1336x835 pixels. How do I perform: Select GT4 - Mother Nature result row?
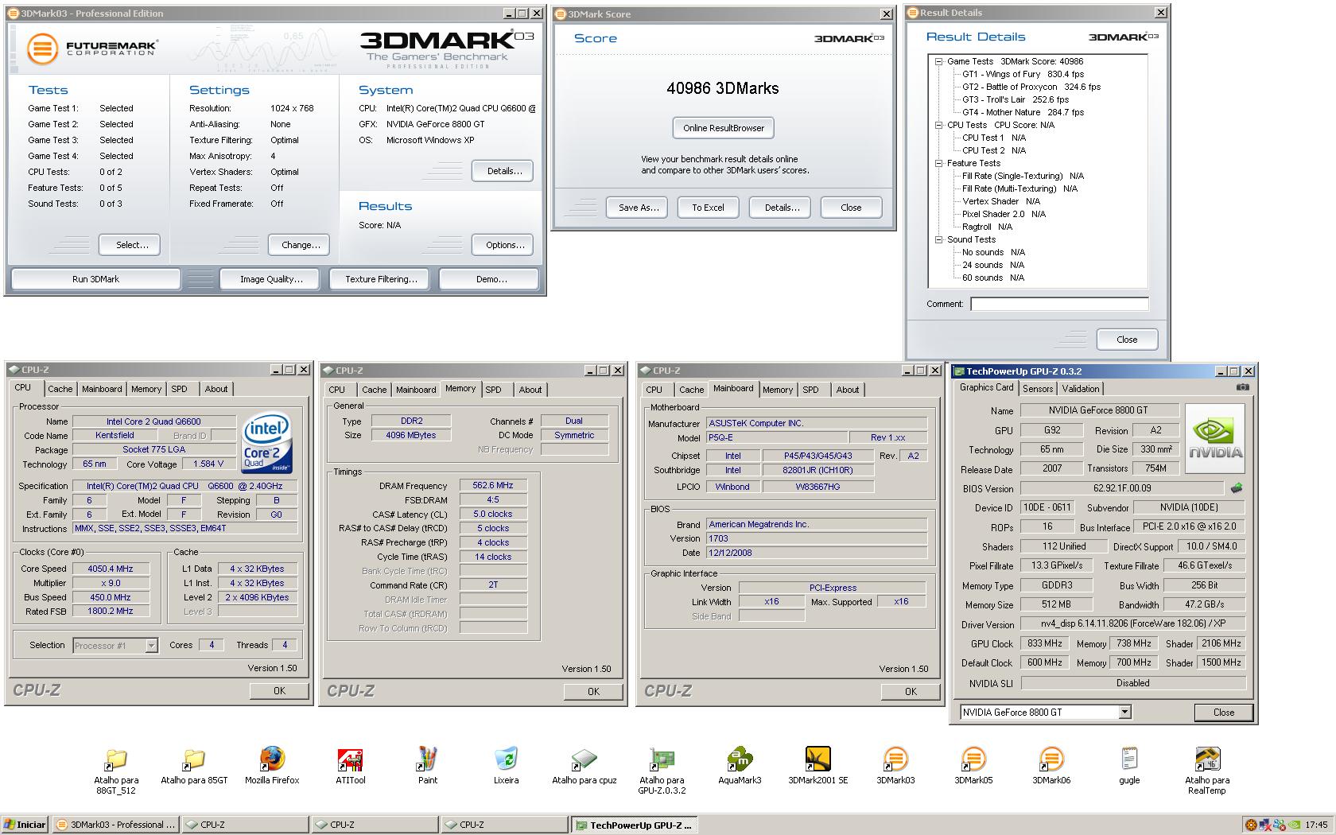coord(1023,112)
